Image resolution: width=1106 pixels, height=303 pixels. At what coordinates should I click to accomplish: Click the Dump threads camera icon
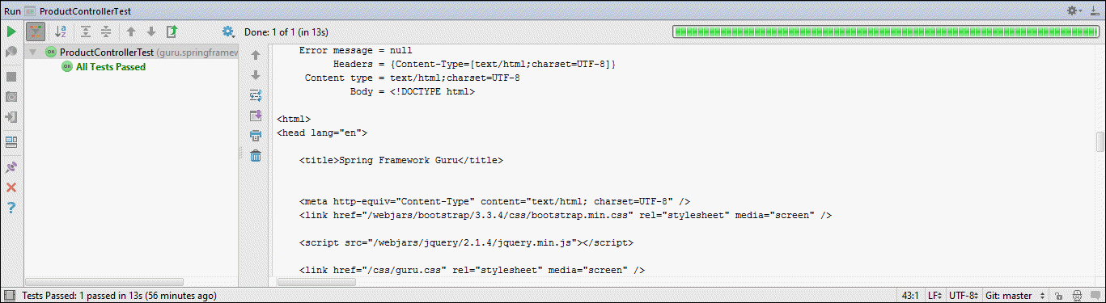pos(11,96)
